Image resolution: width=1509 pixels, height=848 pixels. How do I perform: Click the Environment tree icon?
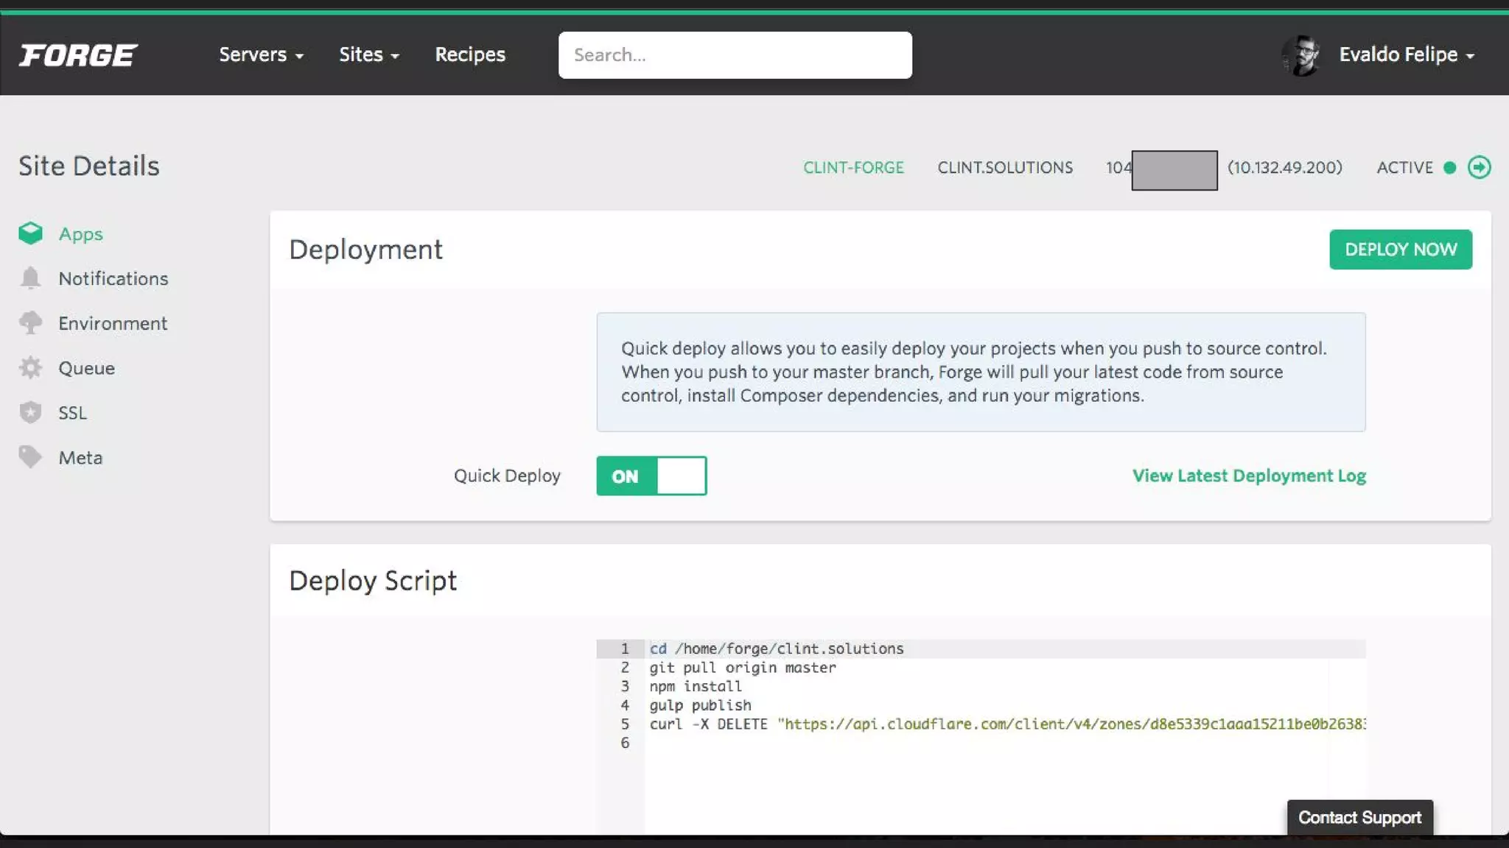pyautogui.click(x=30, y=323)
